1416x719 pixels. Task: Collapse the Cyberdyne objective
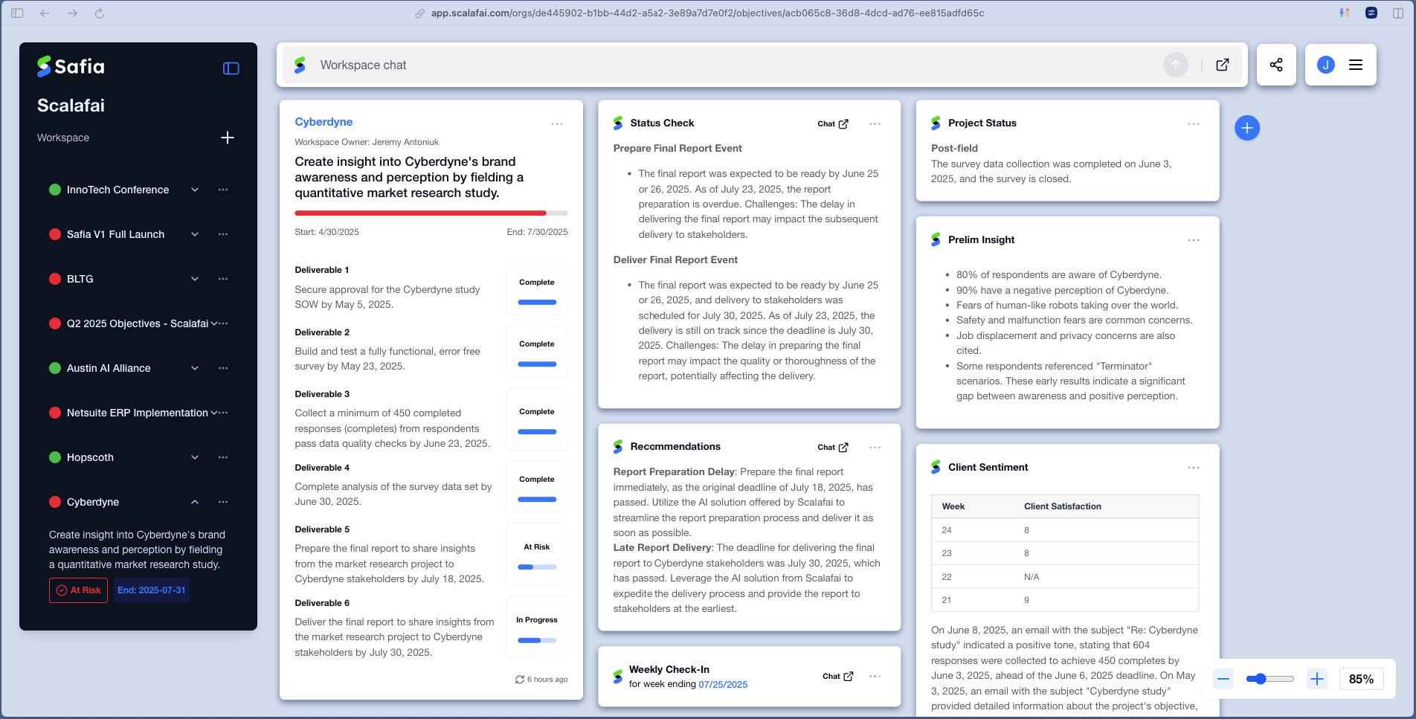pyautogui.click(x=195, y=502)
